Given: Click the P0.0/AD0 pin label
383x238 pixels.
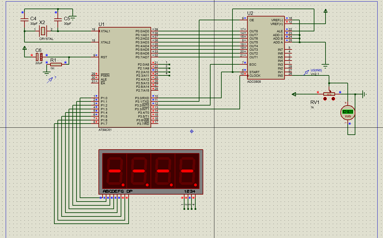Looking at the screenshot, I should (x=142, y=31).
